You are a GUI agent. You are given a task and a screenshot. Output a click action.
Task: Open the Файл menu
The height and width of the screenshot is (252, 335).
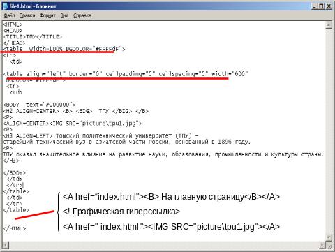click(x=9, y=15)
